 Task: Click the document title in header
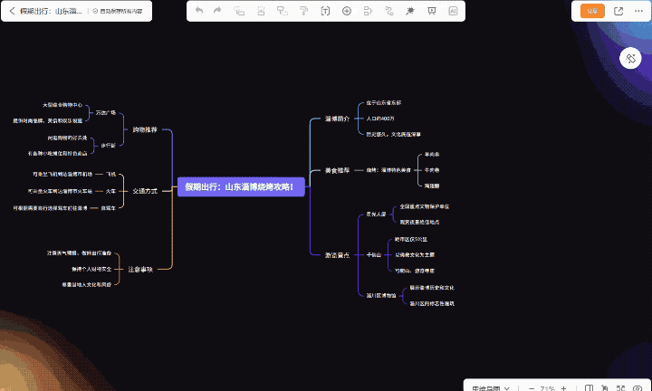(x=51, y=11)
